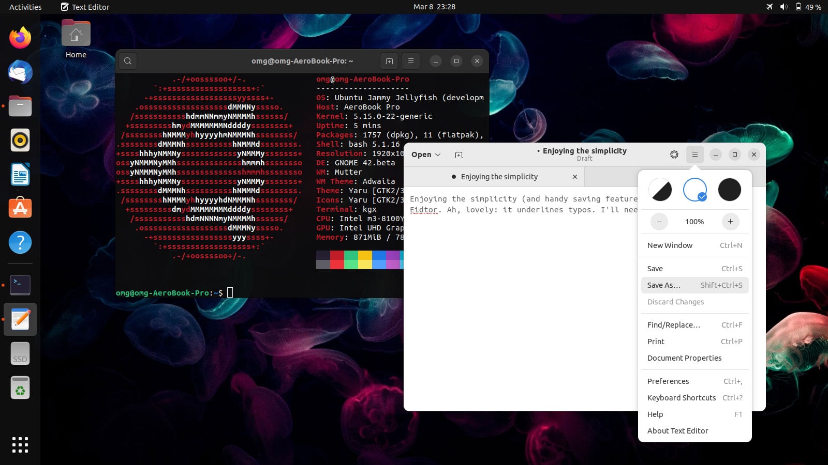Select the Enjoying the simplicity tab
Viewport: 828px width, 465px height.
tap(494, 177)
